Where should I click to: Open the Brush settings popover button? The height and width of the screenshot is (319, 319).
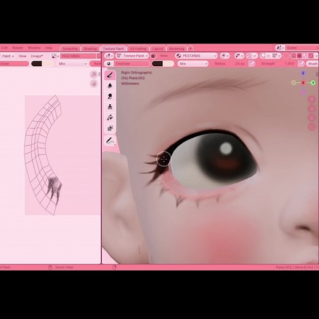click(312, 64)
